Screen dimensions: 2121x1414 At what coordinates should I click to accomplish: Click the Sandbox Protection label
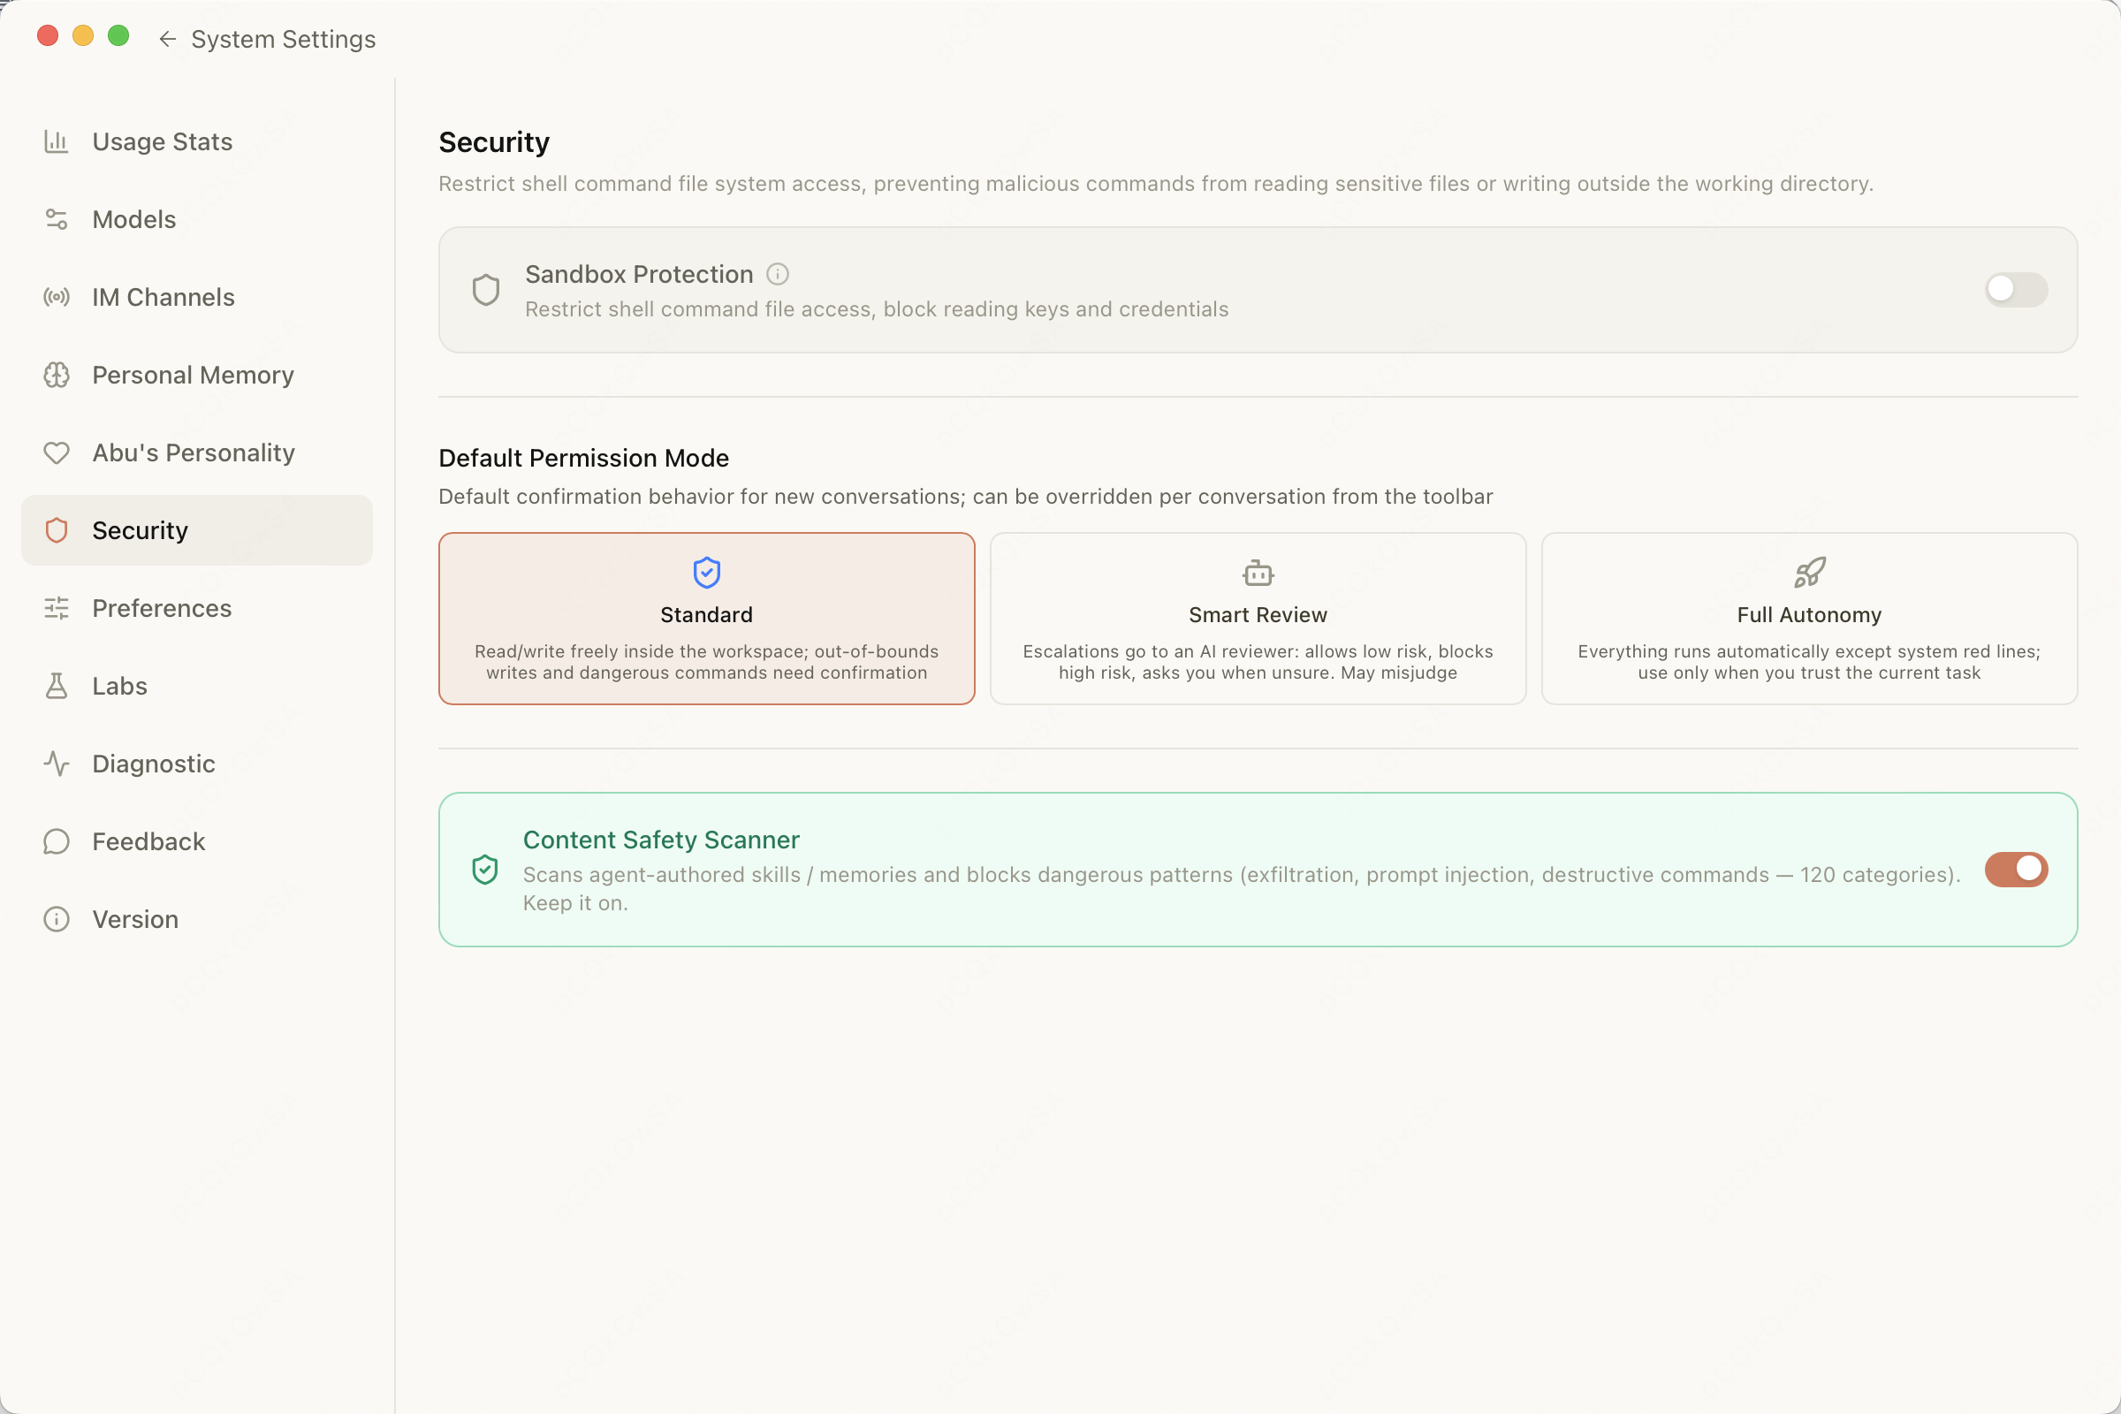tap(638, 274)
